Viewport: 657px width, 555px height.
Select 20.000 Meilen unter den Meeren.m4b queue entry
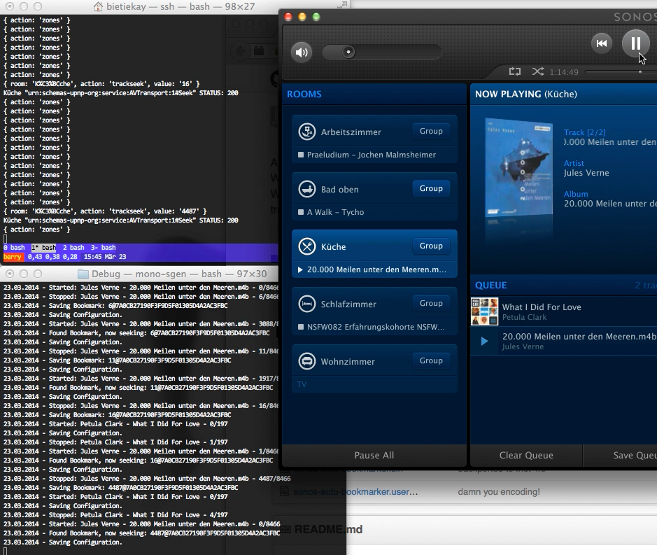tap(563, 342)
